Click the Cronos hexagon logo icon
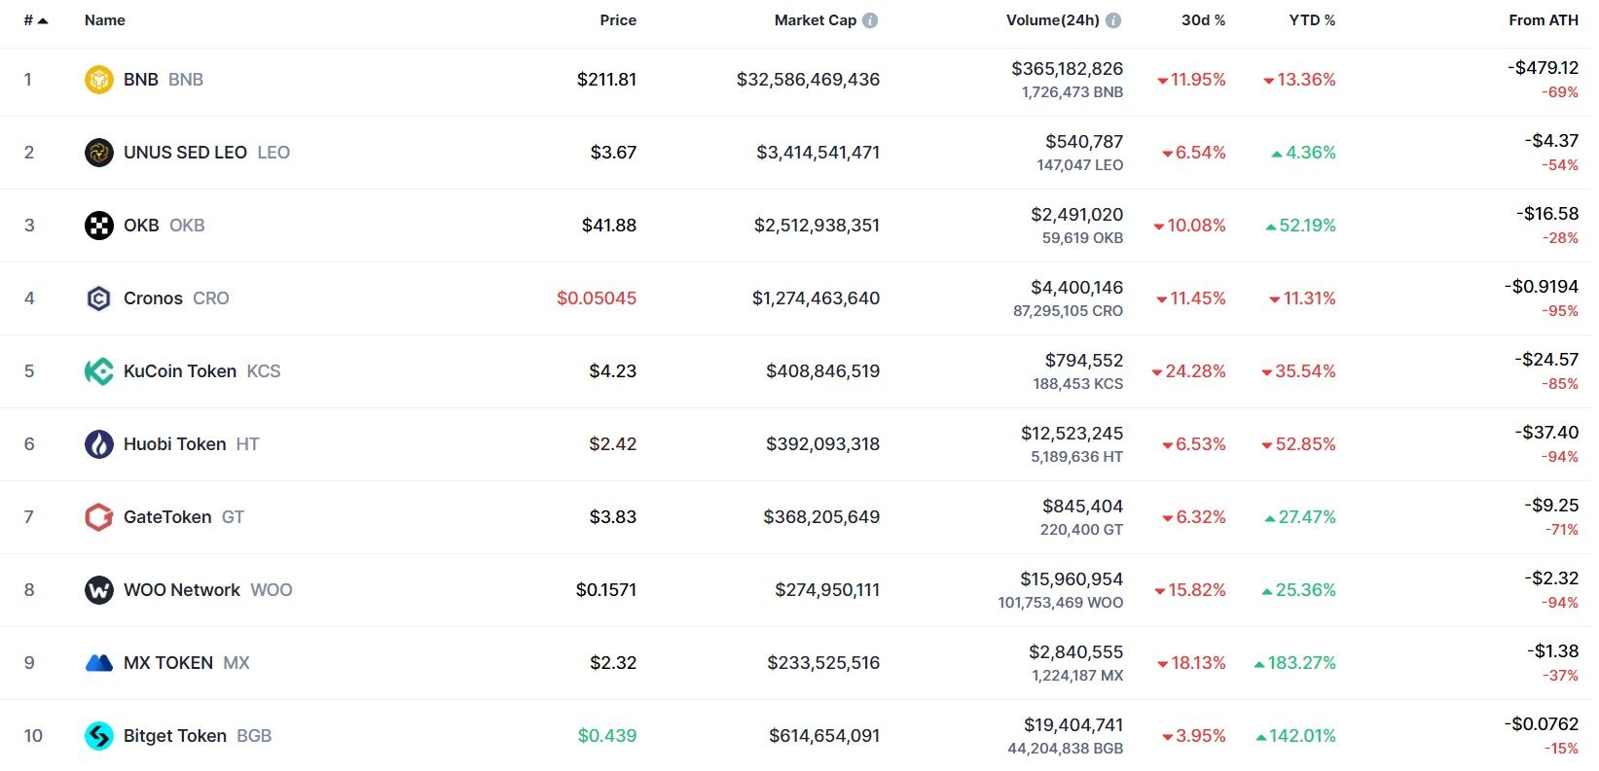 (98, 298)
